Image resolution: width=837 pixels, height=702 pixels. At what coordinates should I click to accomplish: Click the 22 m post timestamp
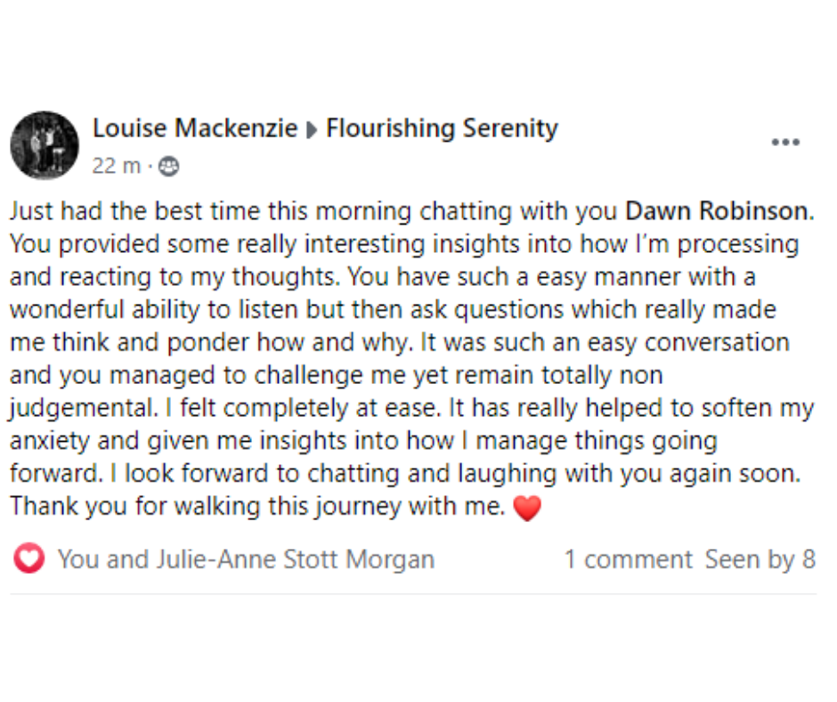116,167
